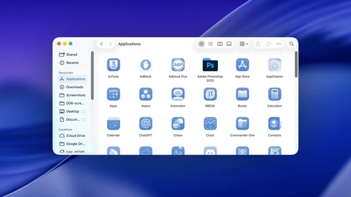The height and width of the screenshot is (197, 351).
Task: Select the AppCleaner app icon
Action: coord(274,65)
